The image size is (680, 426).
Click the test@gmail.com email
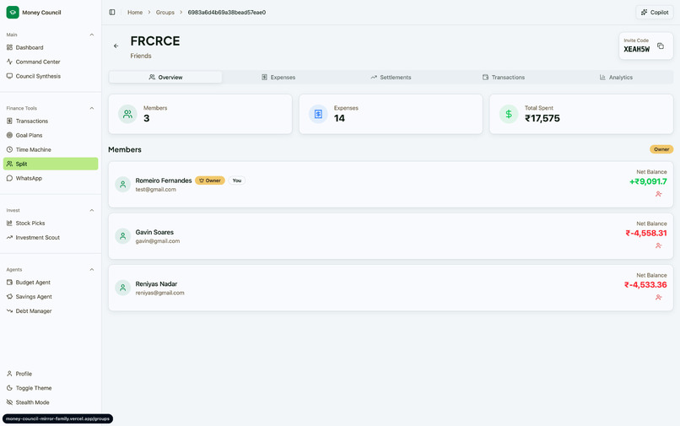156,190
